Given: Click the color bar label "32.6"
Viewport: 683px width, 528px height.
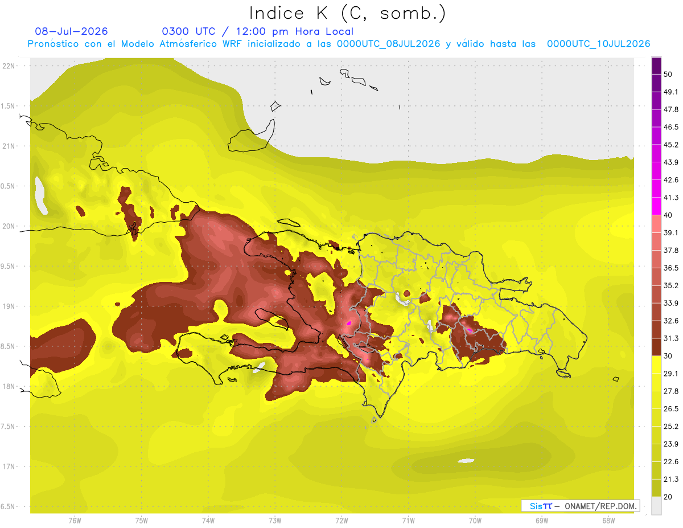Looking at the screenshot, I should 671,321.
